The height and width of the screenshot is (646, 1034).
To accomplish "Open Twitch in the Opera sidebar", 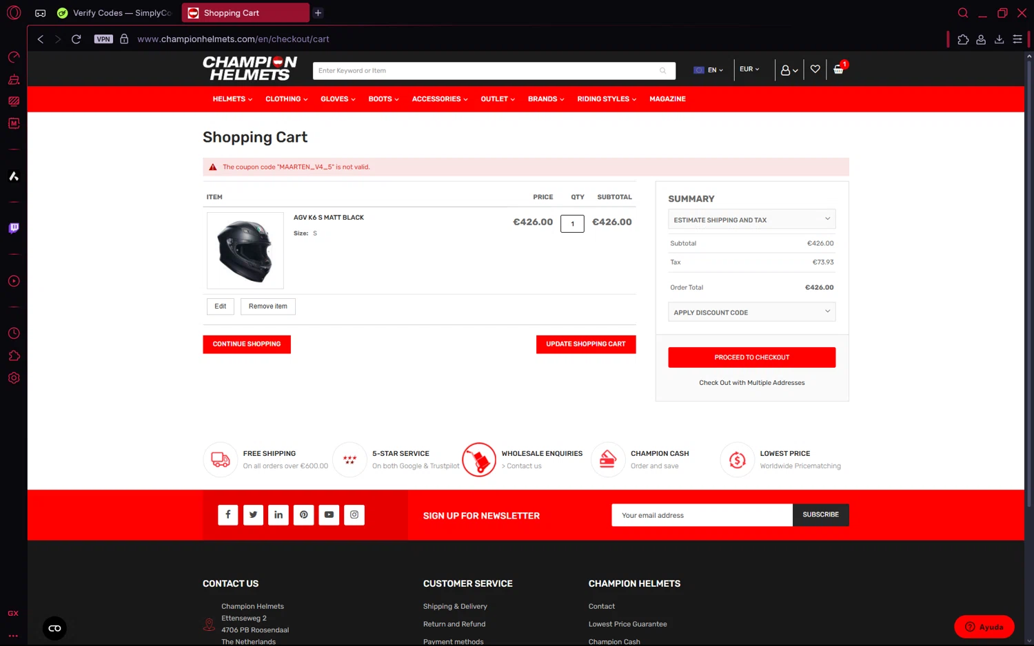I will pos(14,228).
